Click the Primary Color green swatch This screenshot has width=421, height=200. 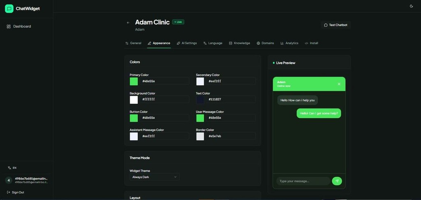tap(134, 81)
